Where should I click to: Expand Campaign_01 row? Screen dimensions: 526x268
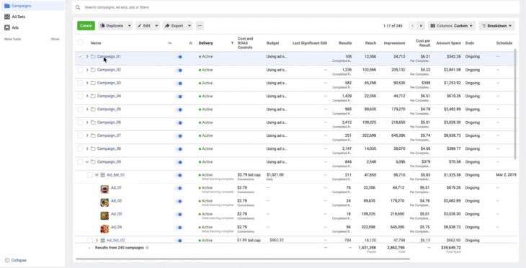click(87, 56)
